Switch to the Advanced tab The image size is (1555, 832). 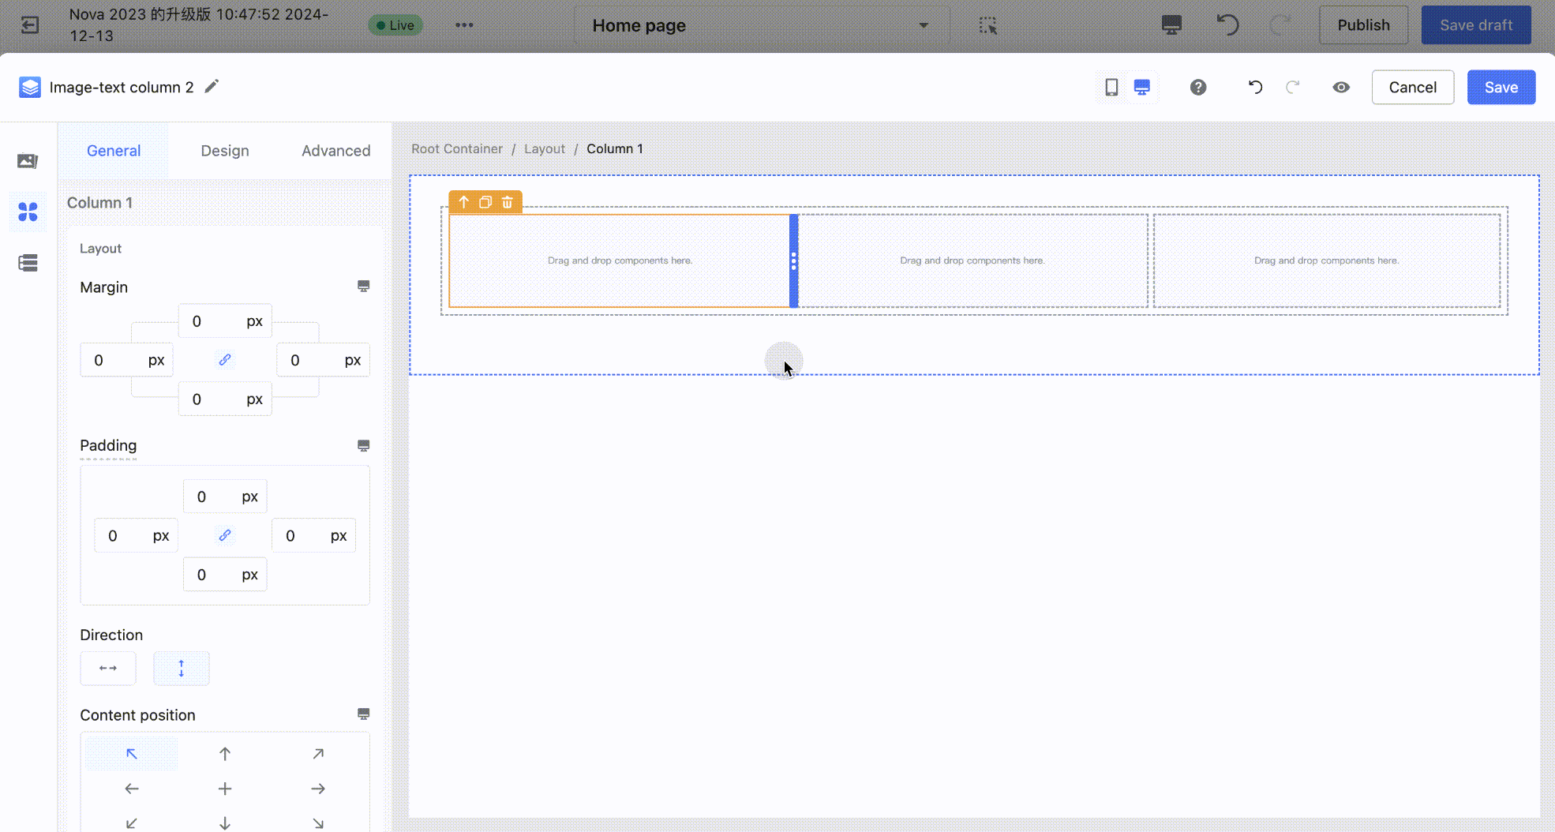[x=335, y=151]
